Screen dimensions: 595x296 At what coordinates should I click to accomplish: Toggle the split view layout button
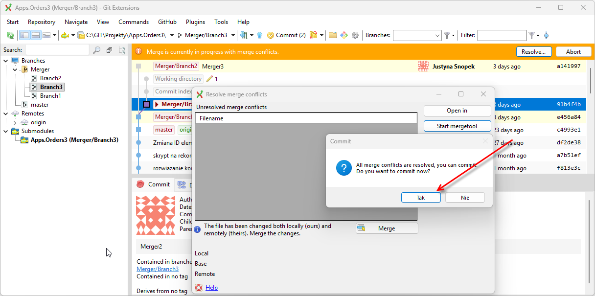click(x=36, y=35)
